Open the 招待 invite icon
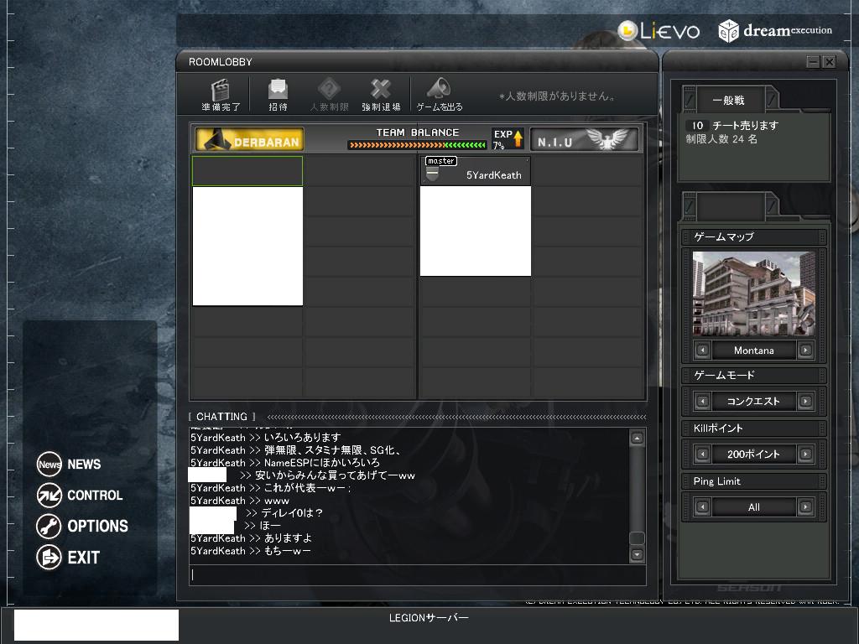Screen dimensions: 859x644 point(278,91)
